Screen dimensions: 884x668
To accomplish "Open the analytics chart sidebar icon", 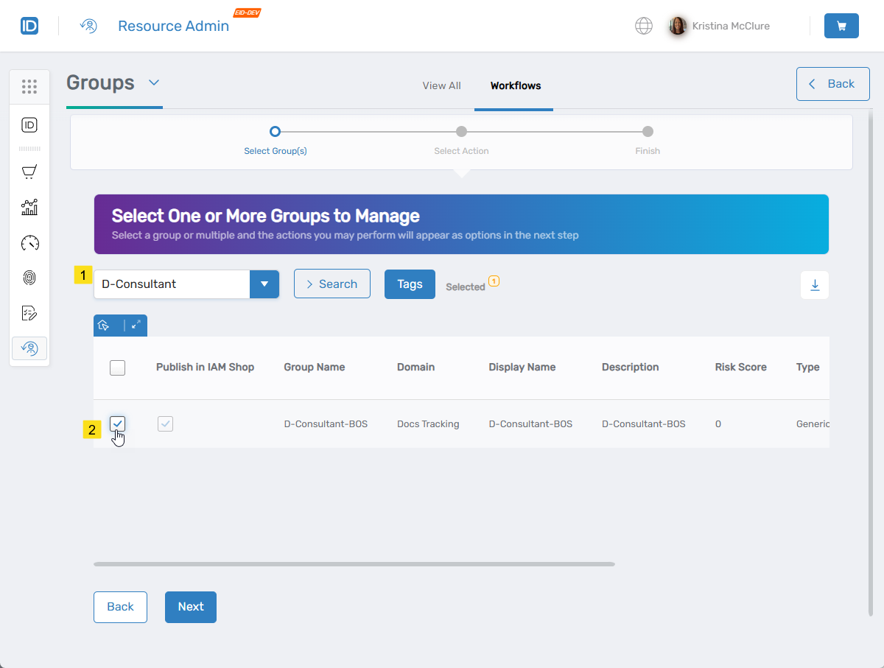I will [29, 207].
